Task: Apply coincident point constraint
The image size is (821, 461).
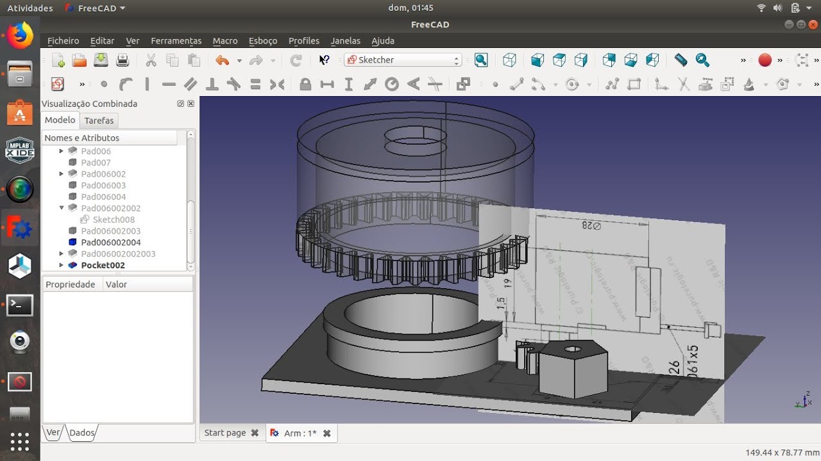Action: 104,84
